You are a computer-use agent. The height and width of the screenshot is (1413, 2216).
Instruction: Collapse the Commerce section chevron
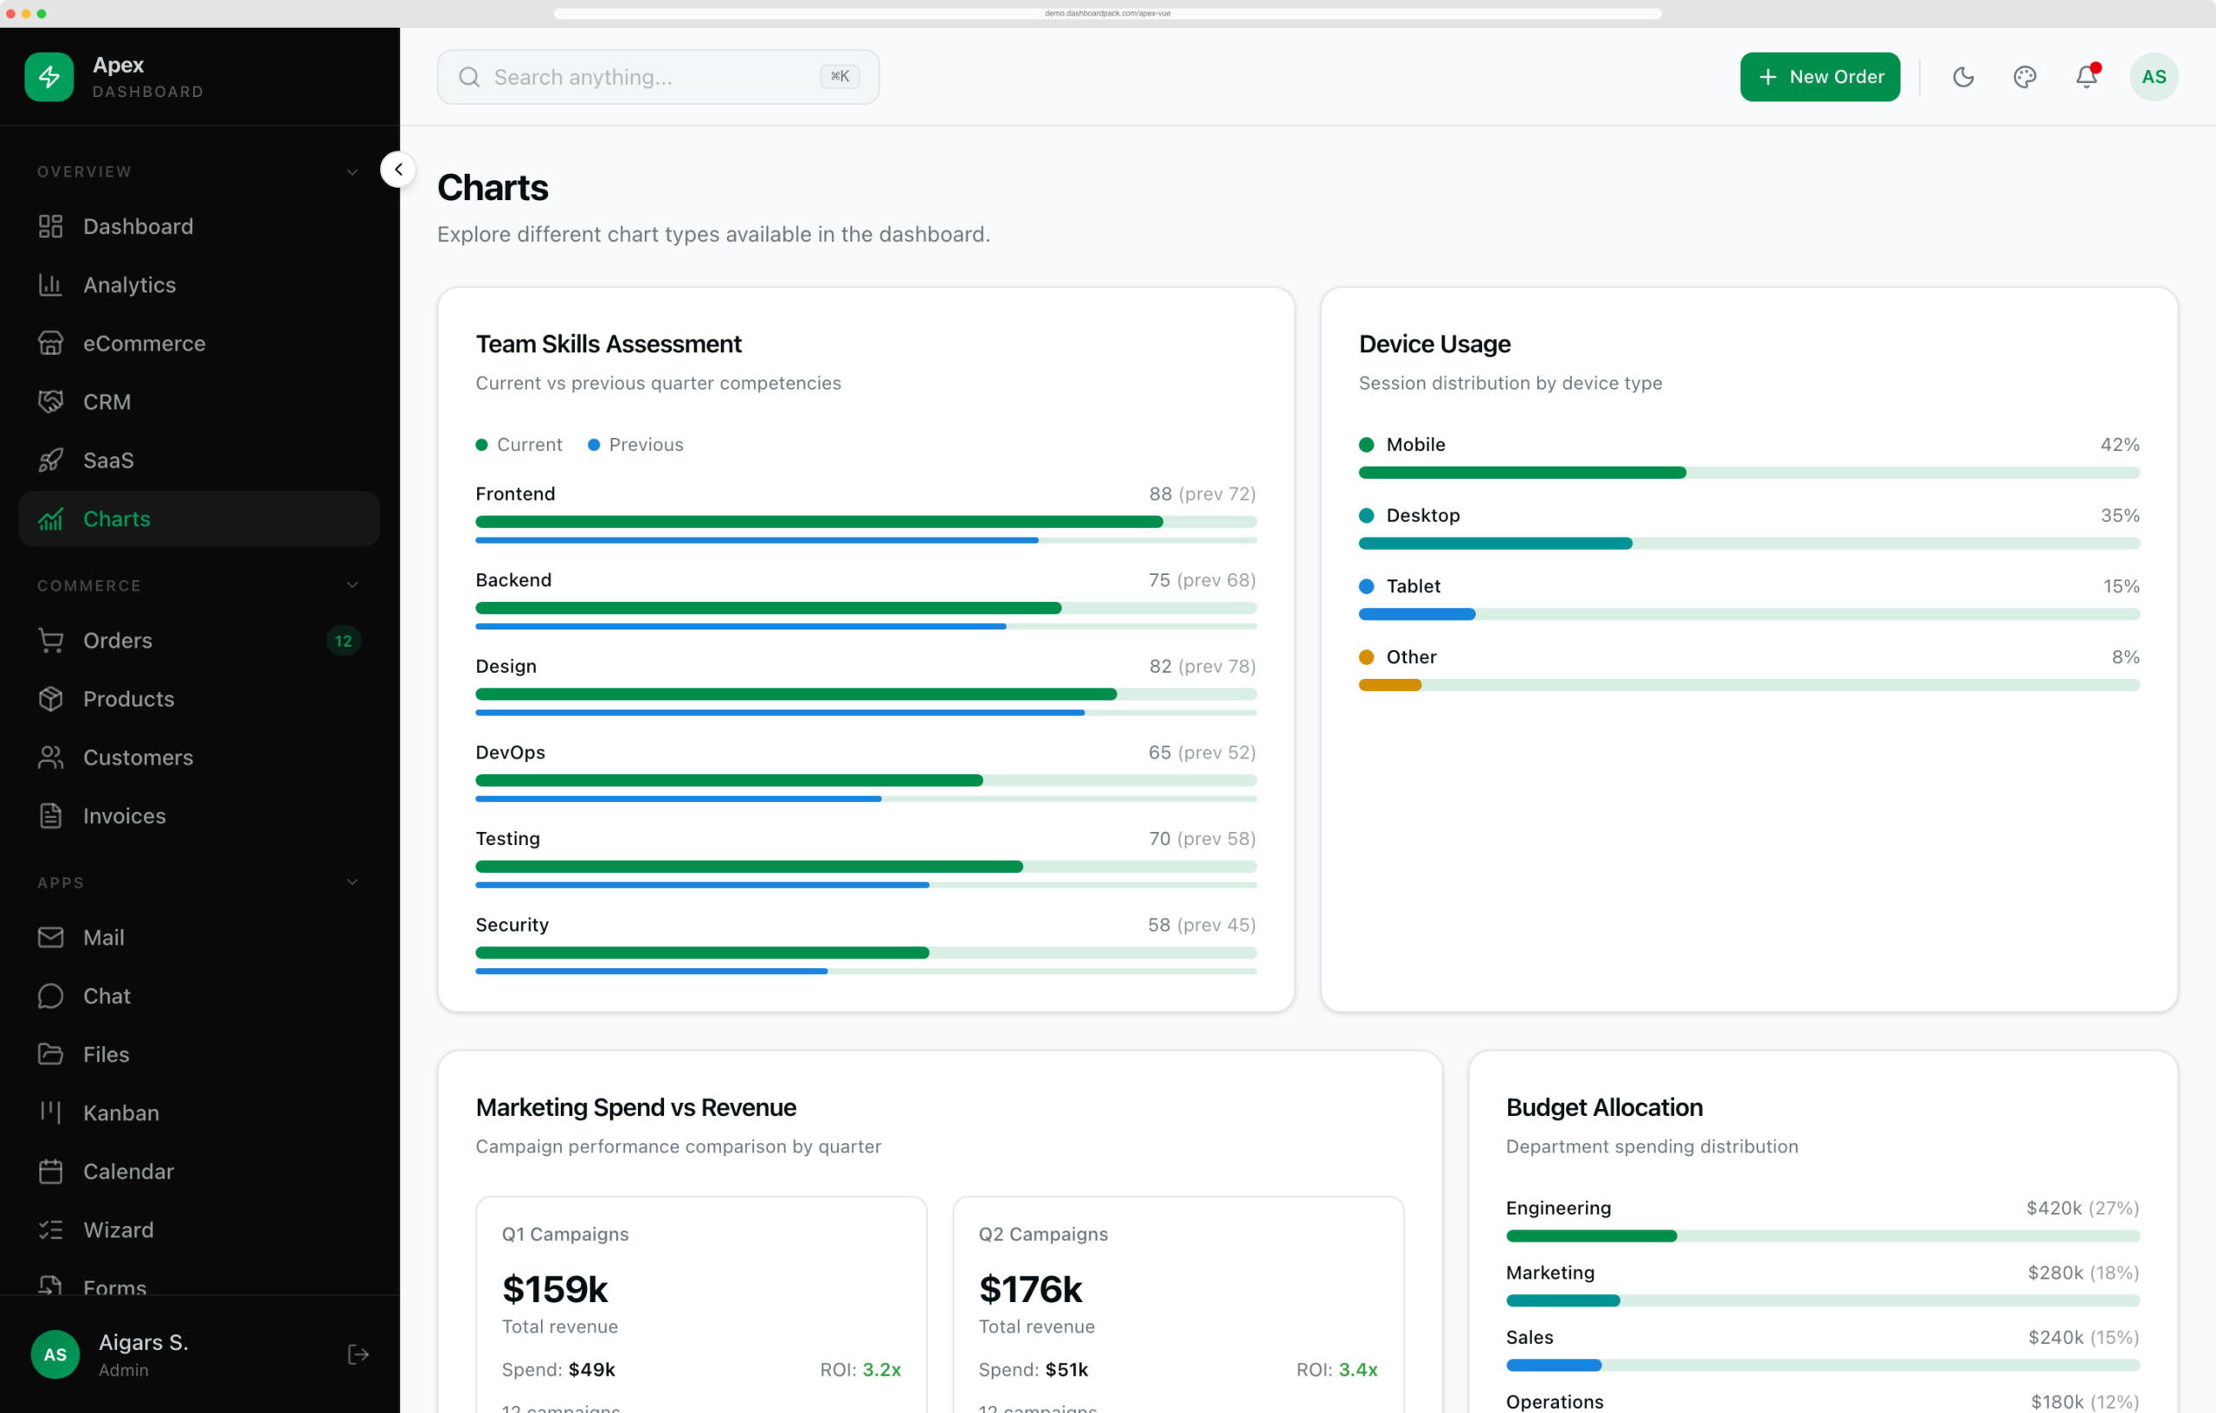[352, 585]
